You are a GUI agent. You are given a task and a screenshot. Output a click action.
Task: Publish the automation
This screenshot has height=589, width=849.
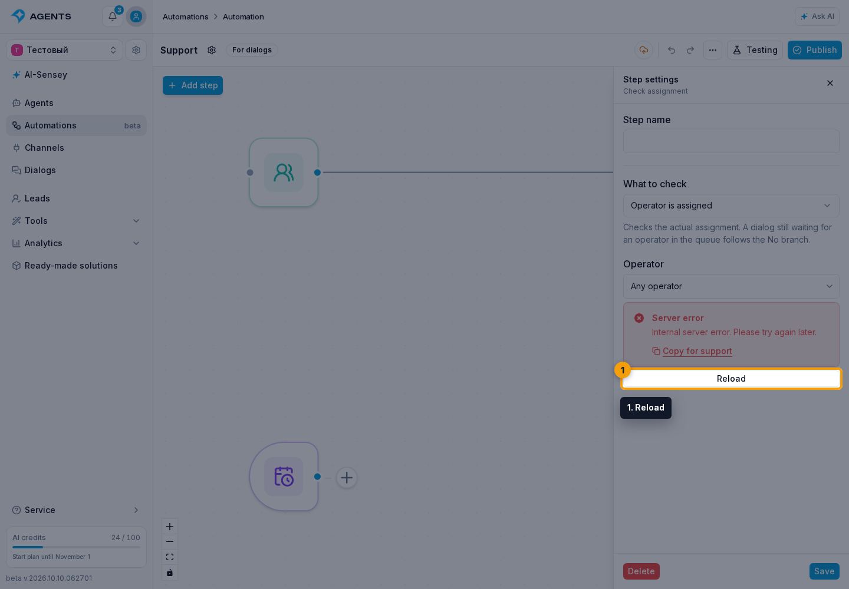coord(815,50)
